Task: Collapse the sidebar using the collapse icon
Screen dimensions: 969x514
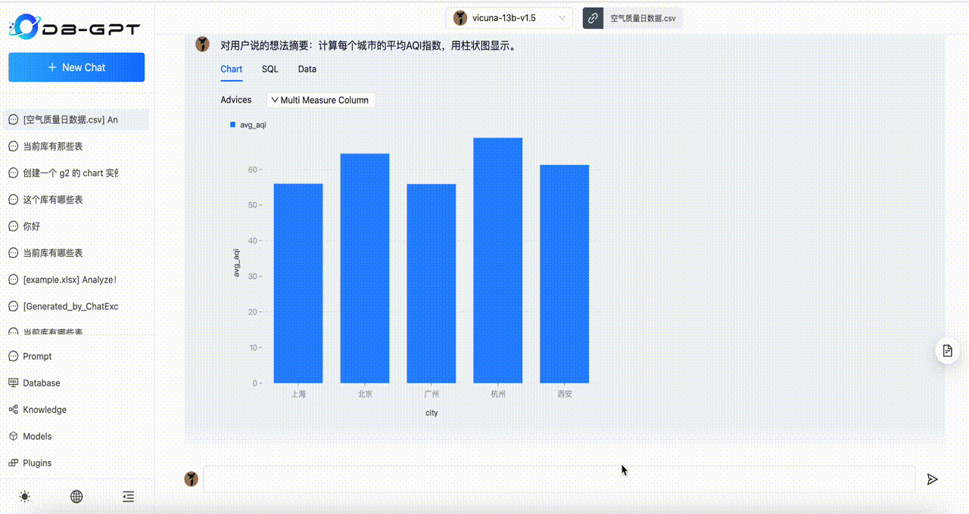Action: pos(128,497)
